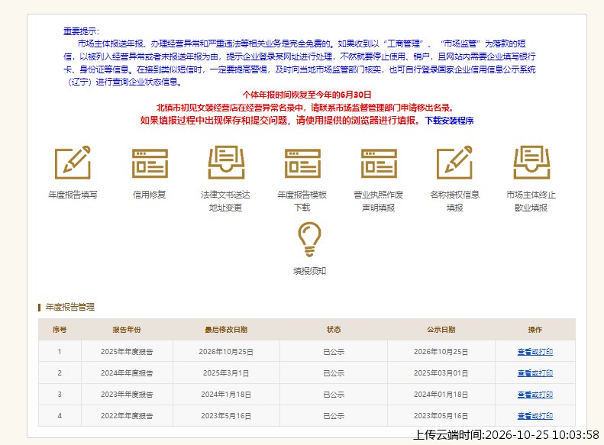Click the 报告年份 column header

coord(127,330)
